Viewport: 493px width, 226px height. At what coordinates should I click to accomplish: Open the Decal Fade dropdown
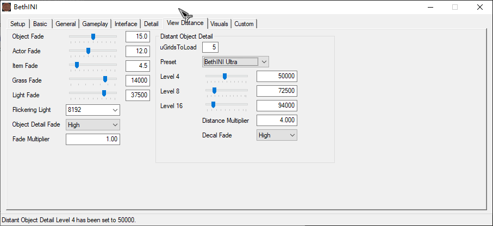click(277, 135)
